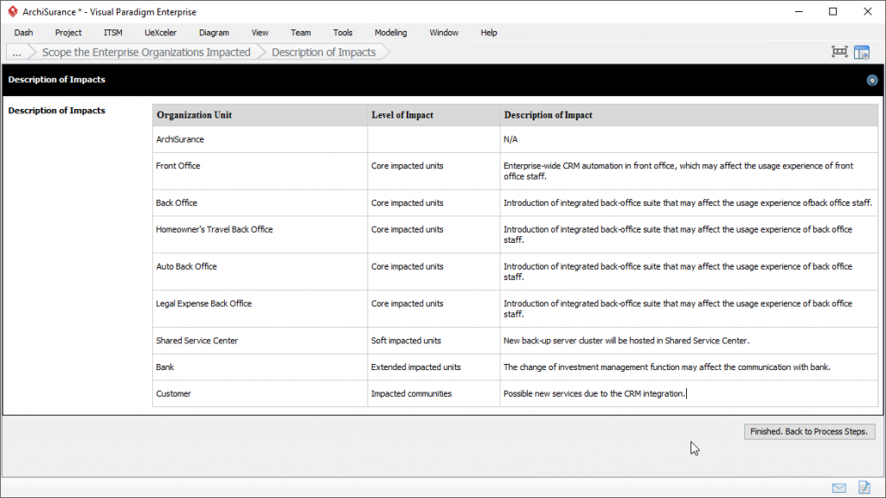Click the Visual Paradigm logo in the title bar

[x=10, y=11]
